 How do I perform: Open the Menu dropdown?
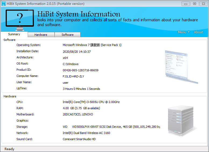pos(183,32)
